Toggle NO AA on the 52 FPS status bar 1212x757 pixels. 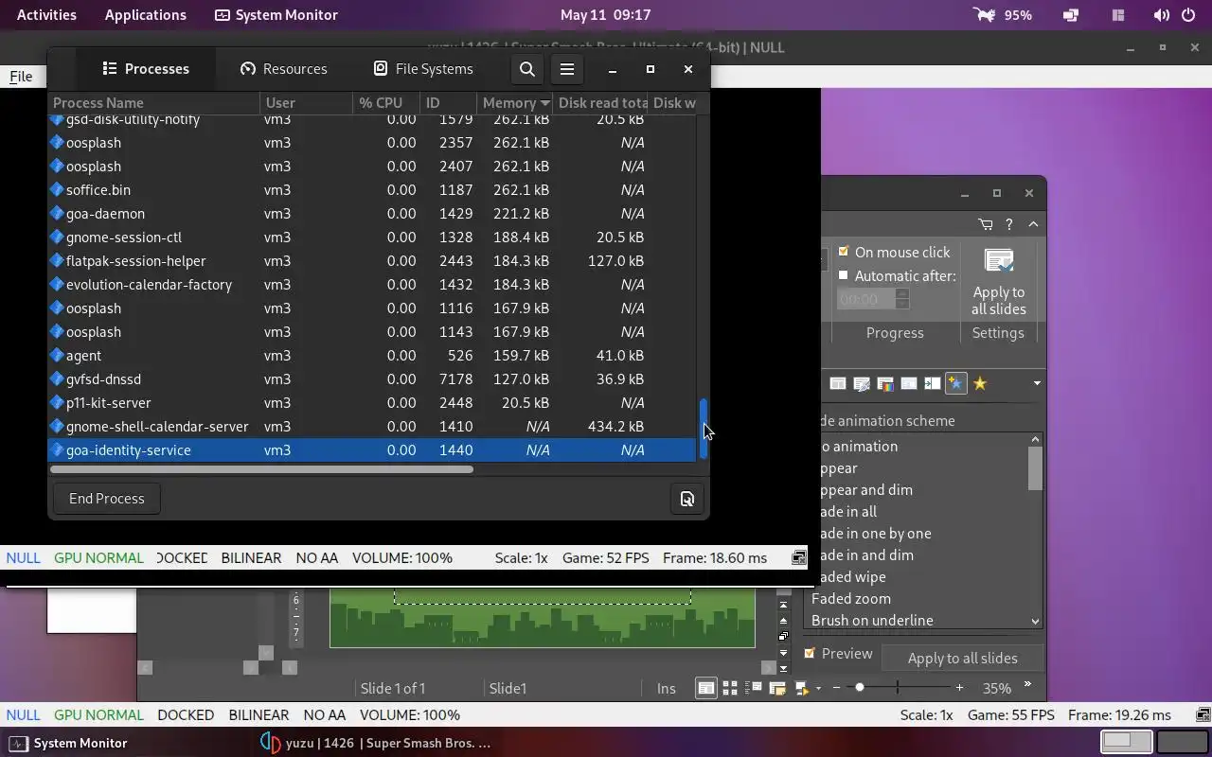[x=316, y=557]
